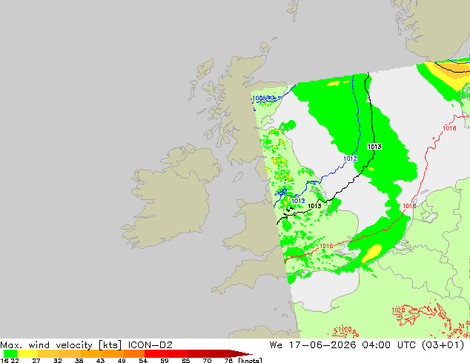Click the 'ICON-D2' model name text
The image size is (470, 363).
point(150,345)
